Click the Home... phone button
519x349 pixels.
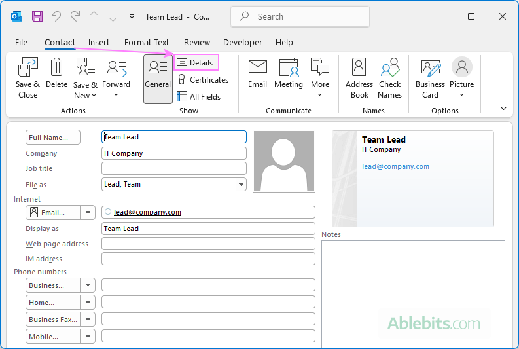click(53, 303)
